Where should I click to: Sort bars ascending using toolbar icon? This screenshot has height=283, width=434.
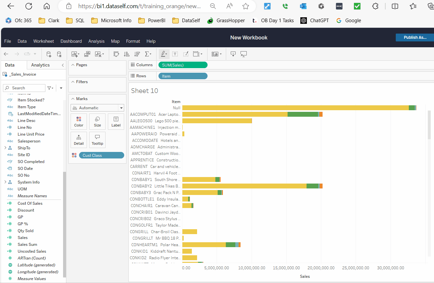point(126,54)
